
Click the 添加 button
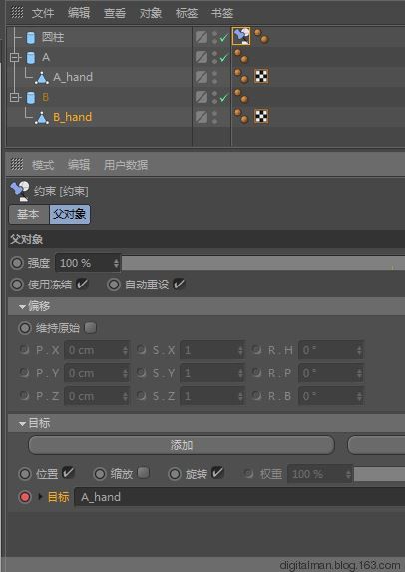tap(182, 445)
